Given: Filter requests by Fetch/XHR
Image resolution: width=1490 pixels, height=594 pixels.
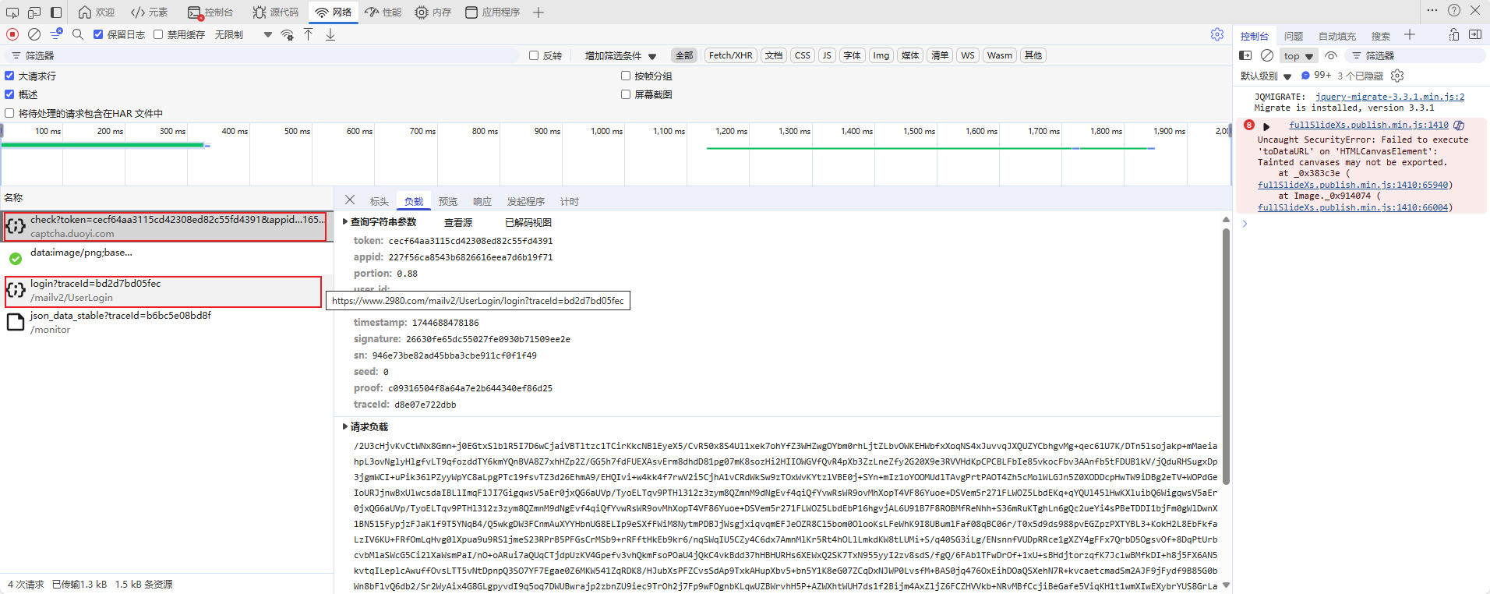Looking at the screenshot, I should (731, 55).
